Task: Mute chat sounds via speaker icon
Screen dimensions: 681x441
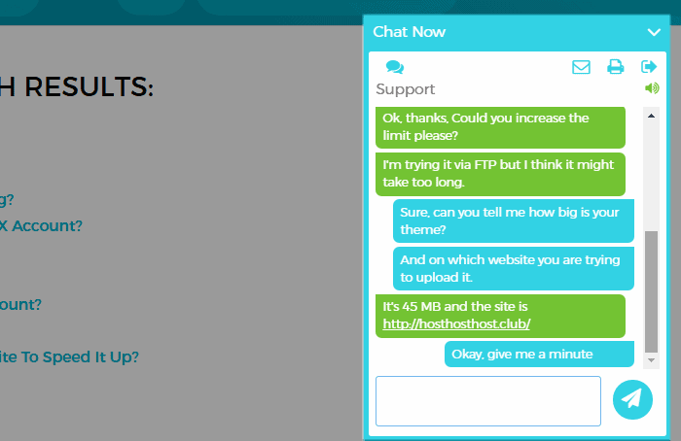Action: tap(652, 88)
